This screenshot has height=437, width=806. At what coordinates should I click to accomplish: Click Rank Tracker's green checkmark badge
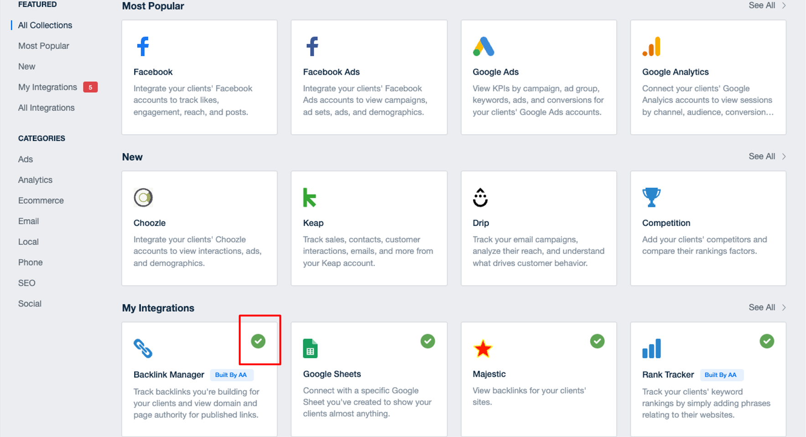tap(767, 341)
